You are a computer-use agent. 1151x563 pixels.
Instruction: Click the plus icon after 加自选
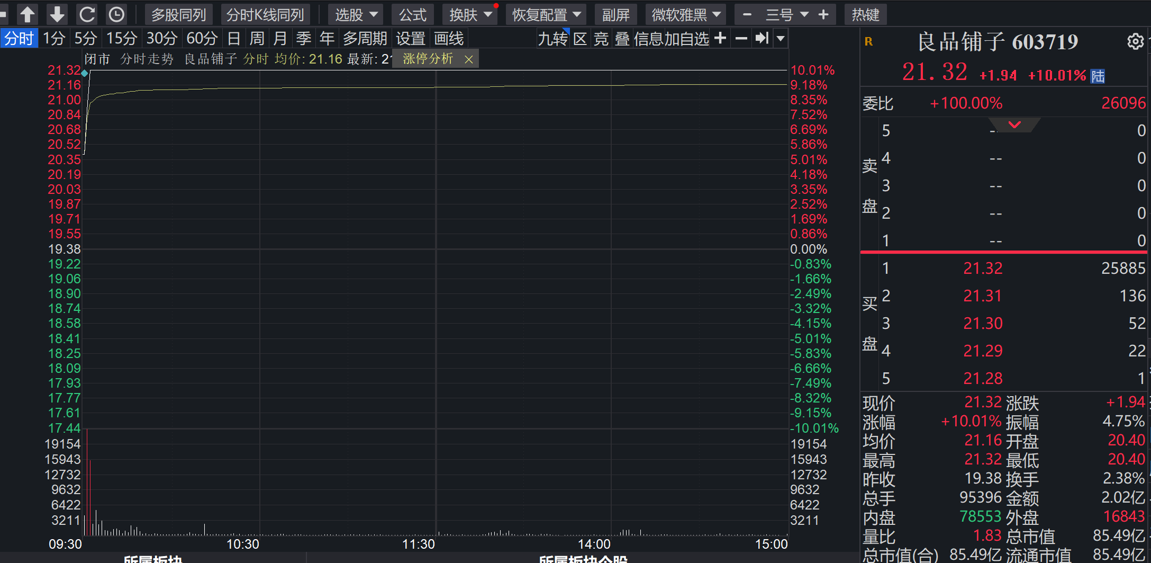(x=720, y=38)
